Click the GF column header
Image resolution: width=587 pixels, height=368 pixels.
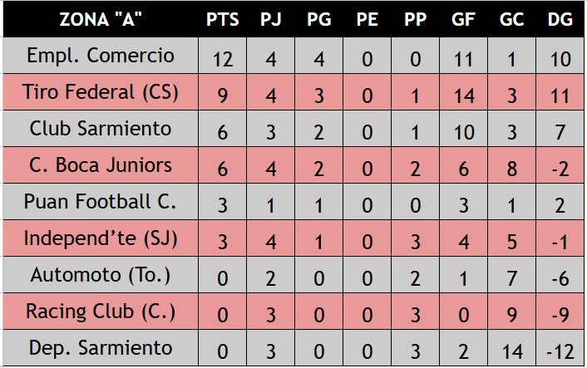tap(463, 19)
